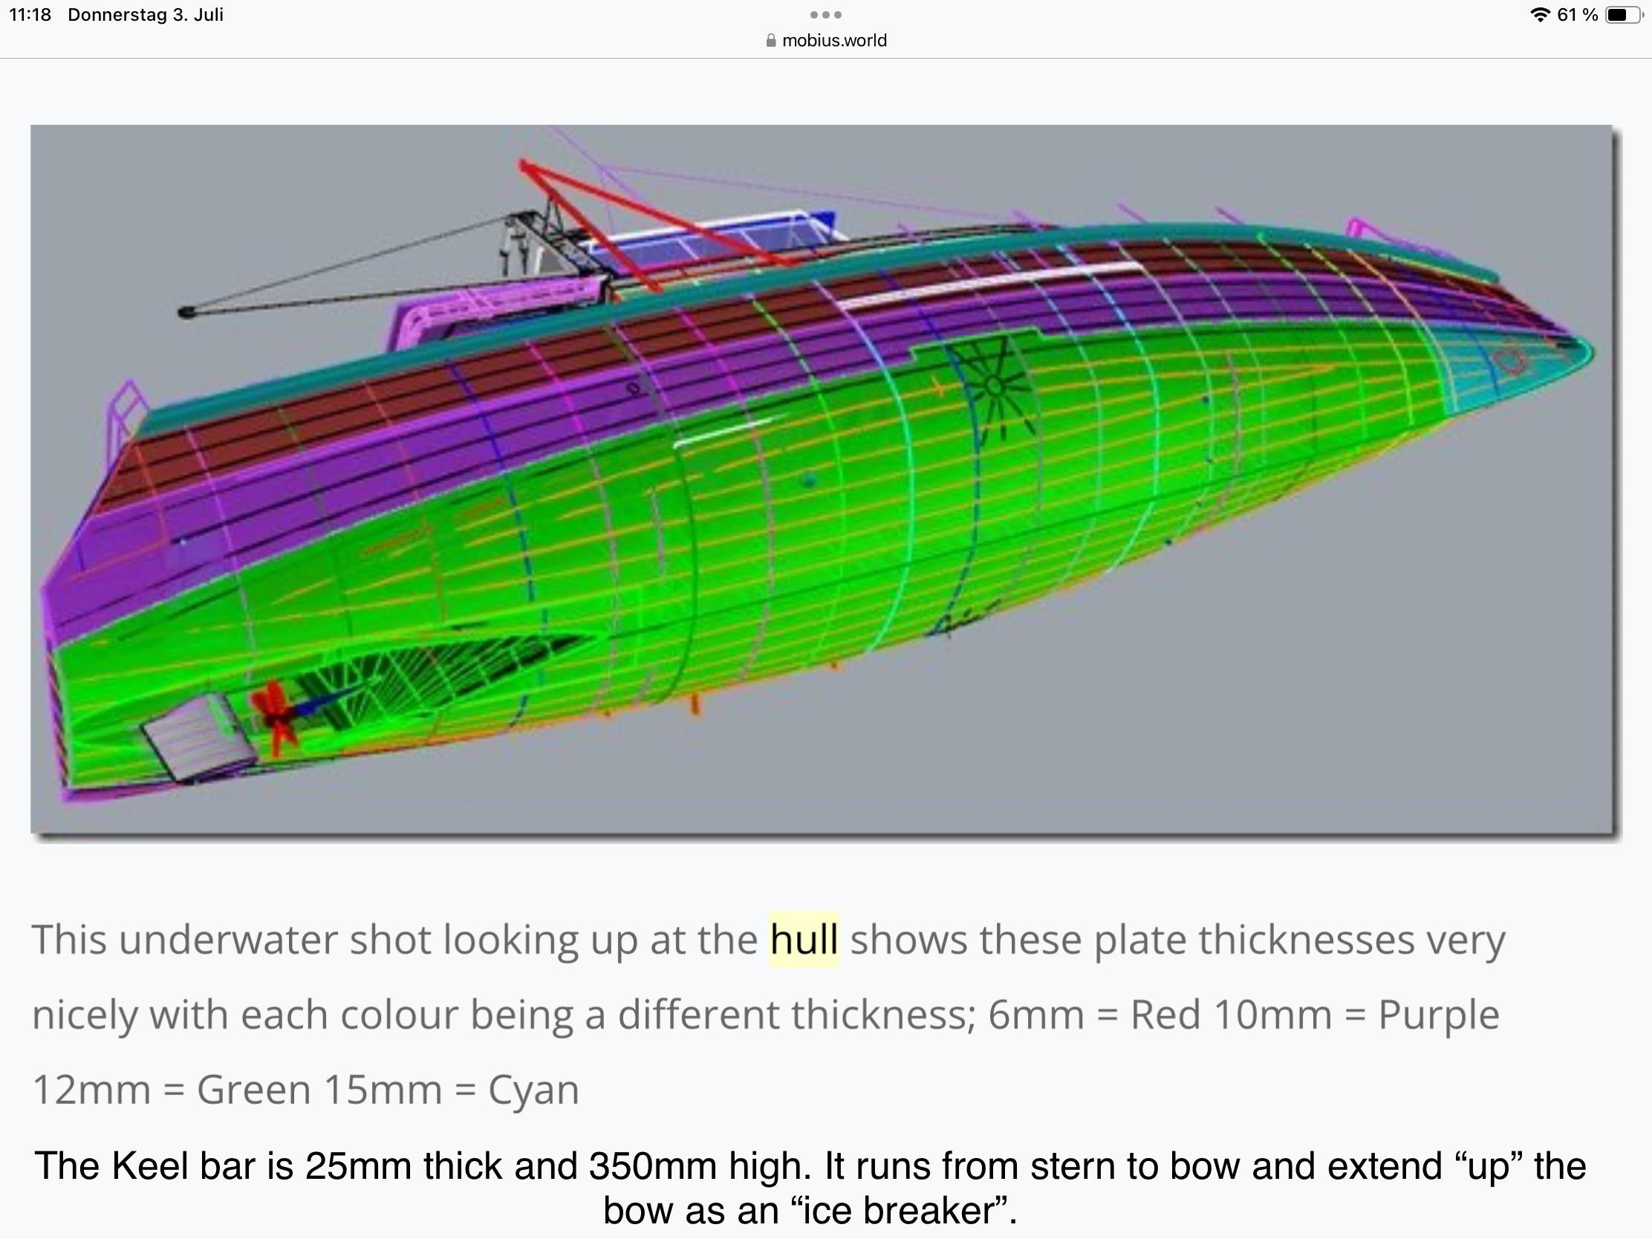
Task: Tap the text 10mm = Purple
Action: tap(1356, 1015)
